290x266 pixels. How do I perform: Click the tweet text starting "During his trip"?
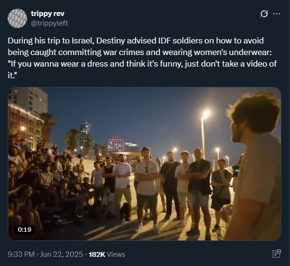[142, 58]
